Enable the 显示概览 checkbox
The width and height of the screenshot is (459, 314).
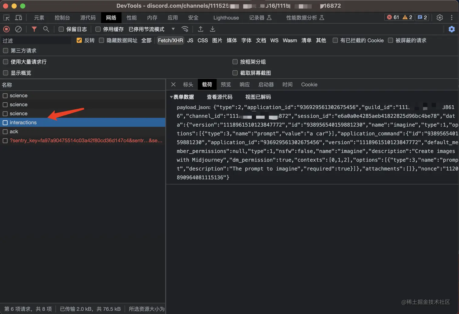tap(5, 73)
